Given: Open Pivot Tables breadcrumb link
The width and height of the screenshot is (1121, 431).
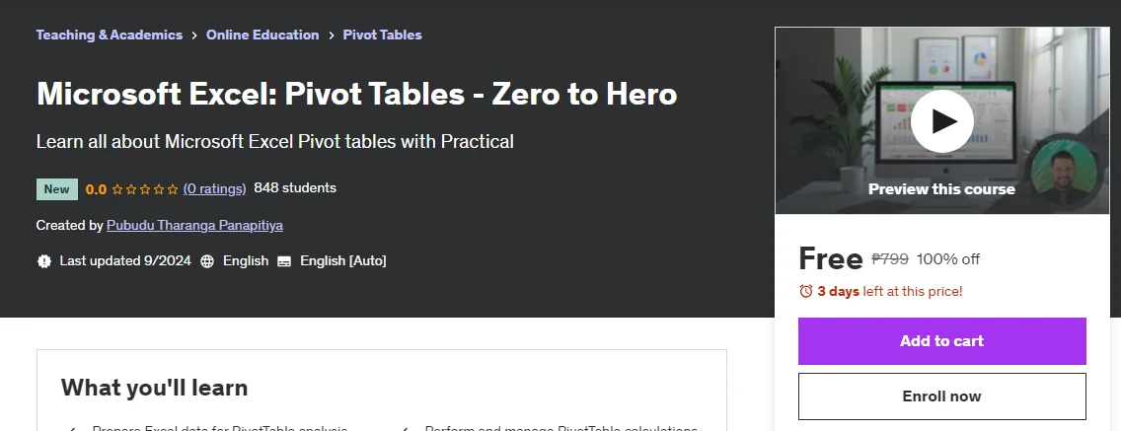Looking at the screenshot, I should pyautogui.click(x=383, y=35).
